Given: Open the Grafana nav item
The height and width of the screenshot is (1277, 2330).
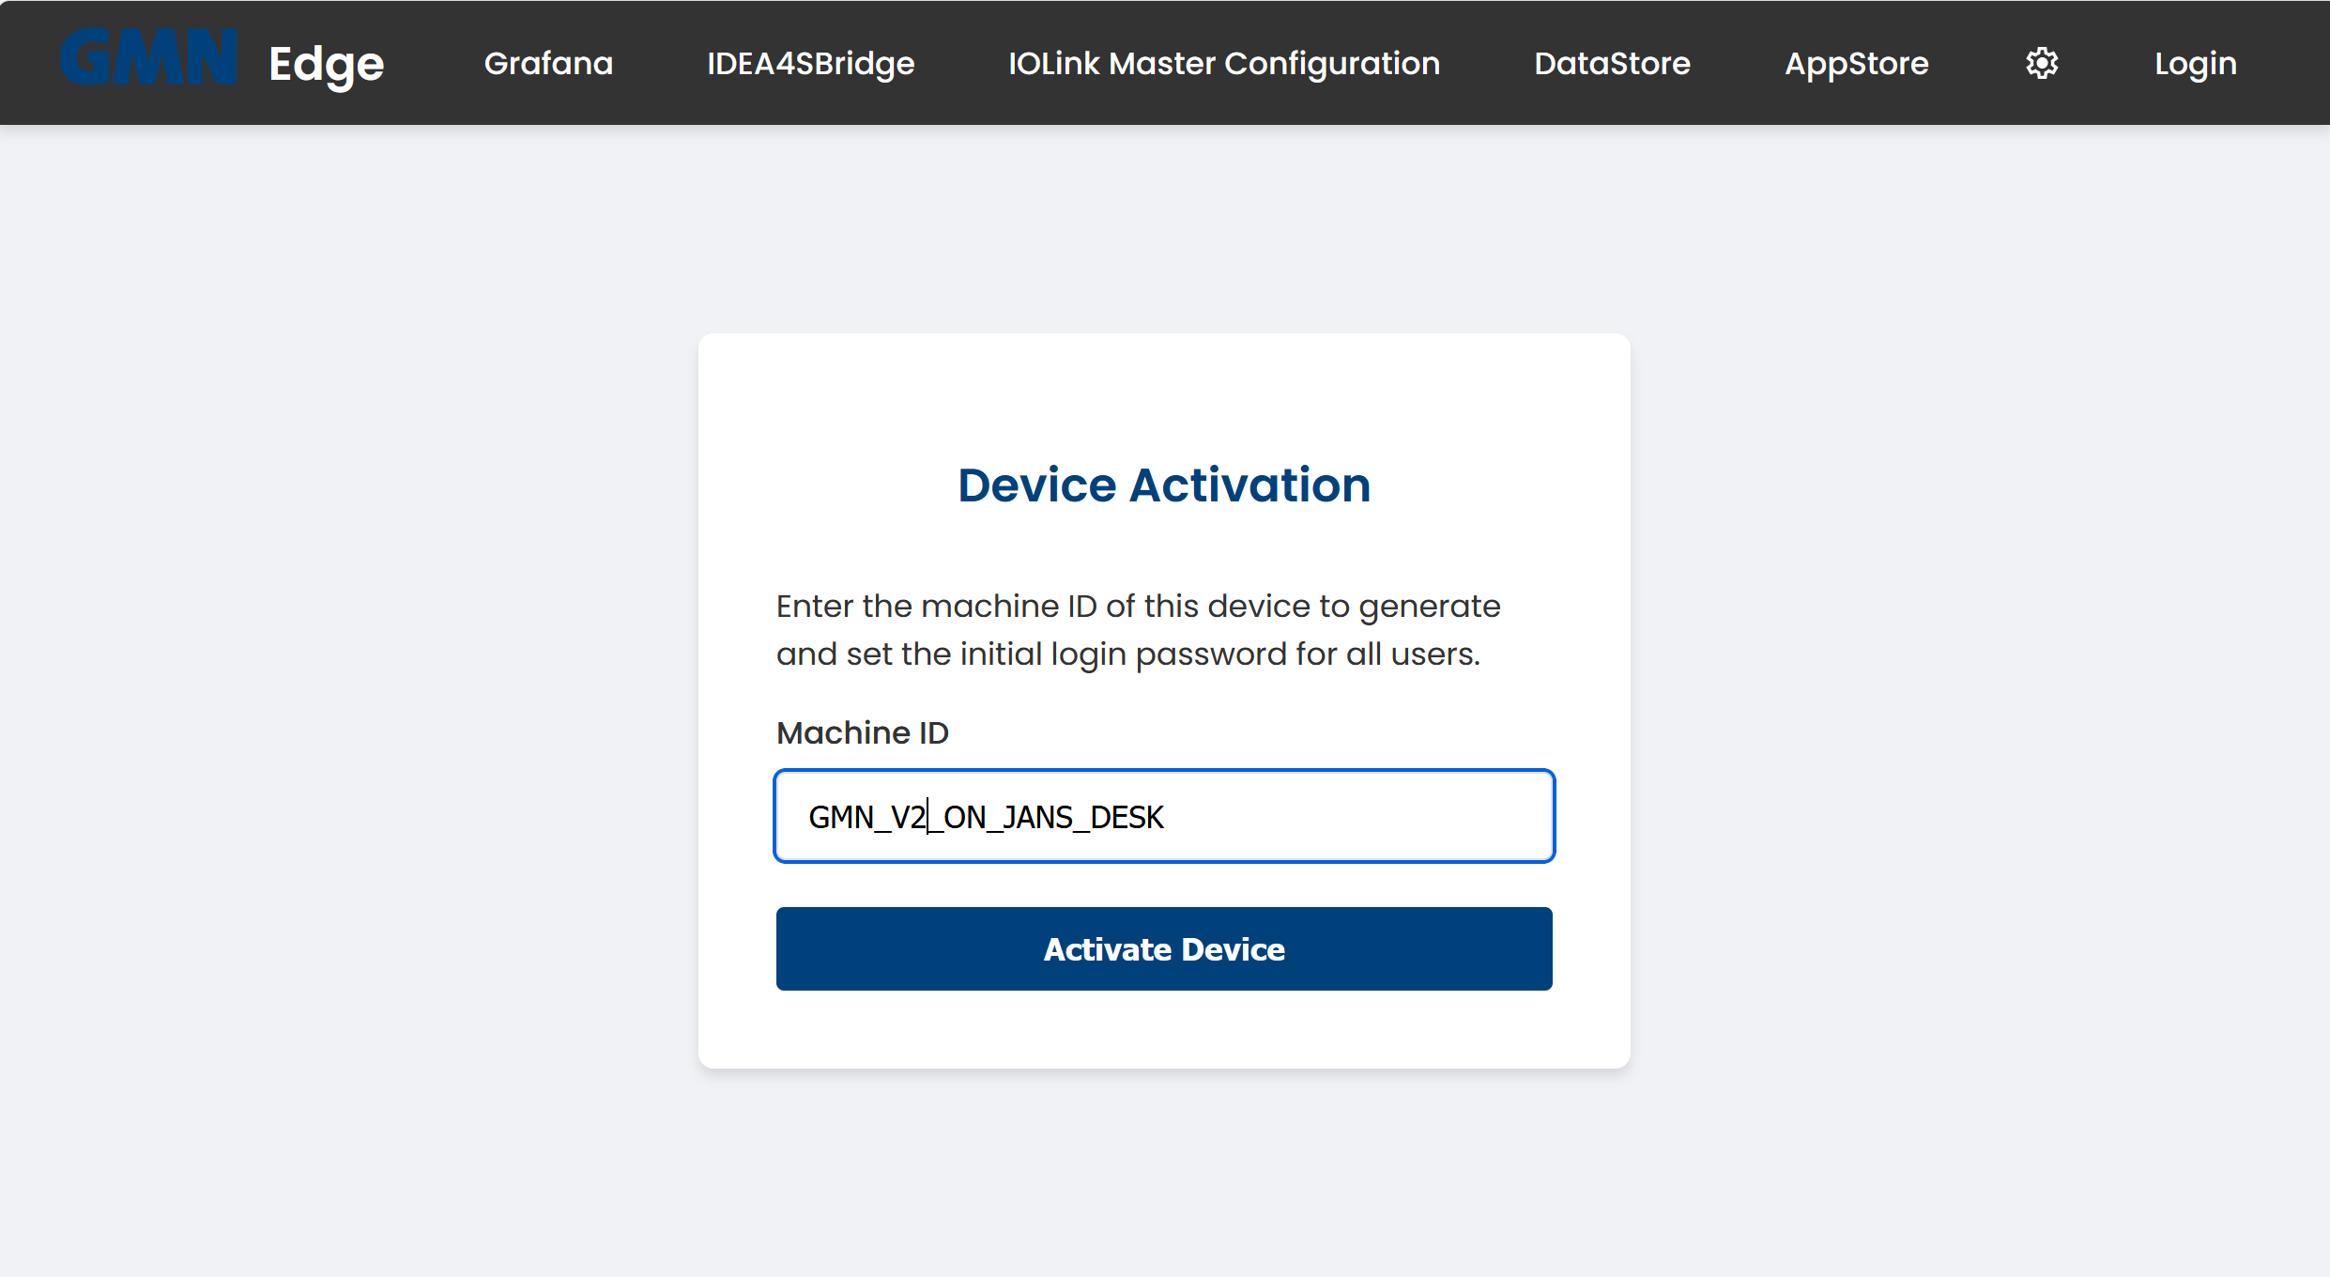Looking at the screenshot, I should tap(548, 63).
